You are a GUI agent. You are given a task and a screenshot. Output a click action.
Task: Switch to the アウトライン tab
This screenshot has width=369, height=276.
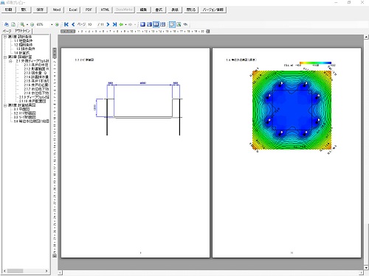22,31
